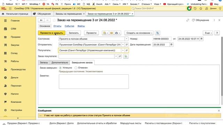Switch to the Дополнительно tab

click(x=60, y=62)
